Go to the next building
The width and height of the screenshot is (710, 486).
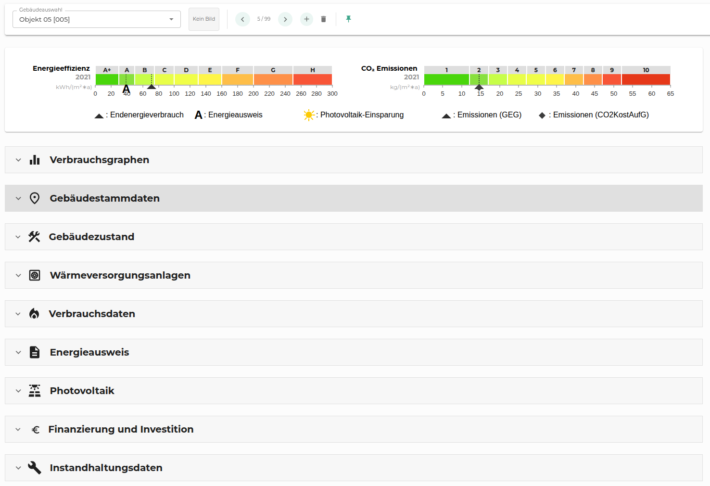click(285, 19)
